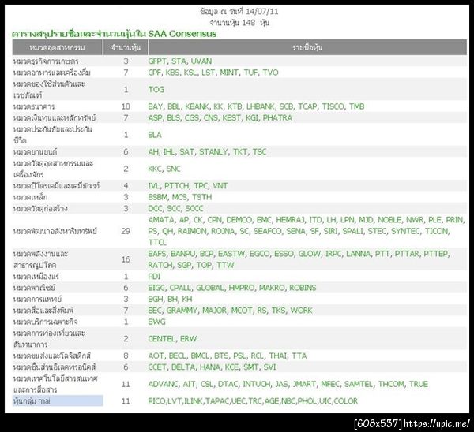
Task: Click the BIGC stock symbol
Action: point(156,288)
